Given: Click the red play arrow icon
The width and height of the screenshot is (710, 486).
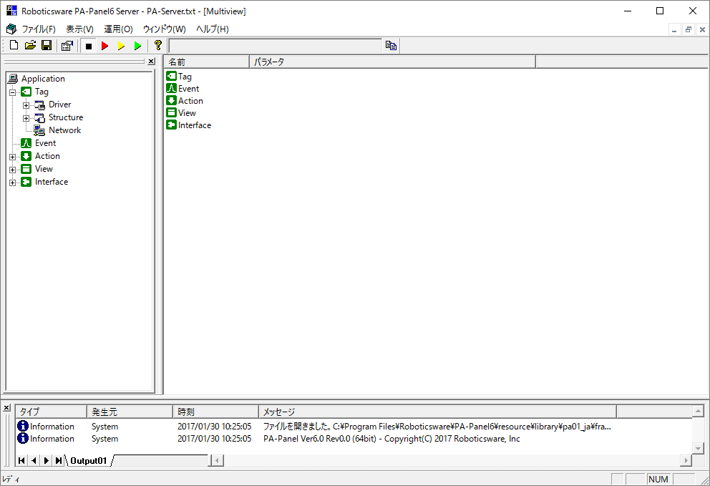Looking at the screenshot, I should pos(104,46).
